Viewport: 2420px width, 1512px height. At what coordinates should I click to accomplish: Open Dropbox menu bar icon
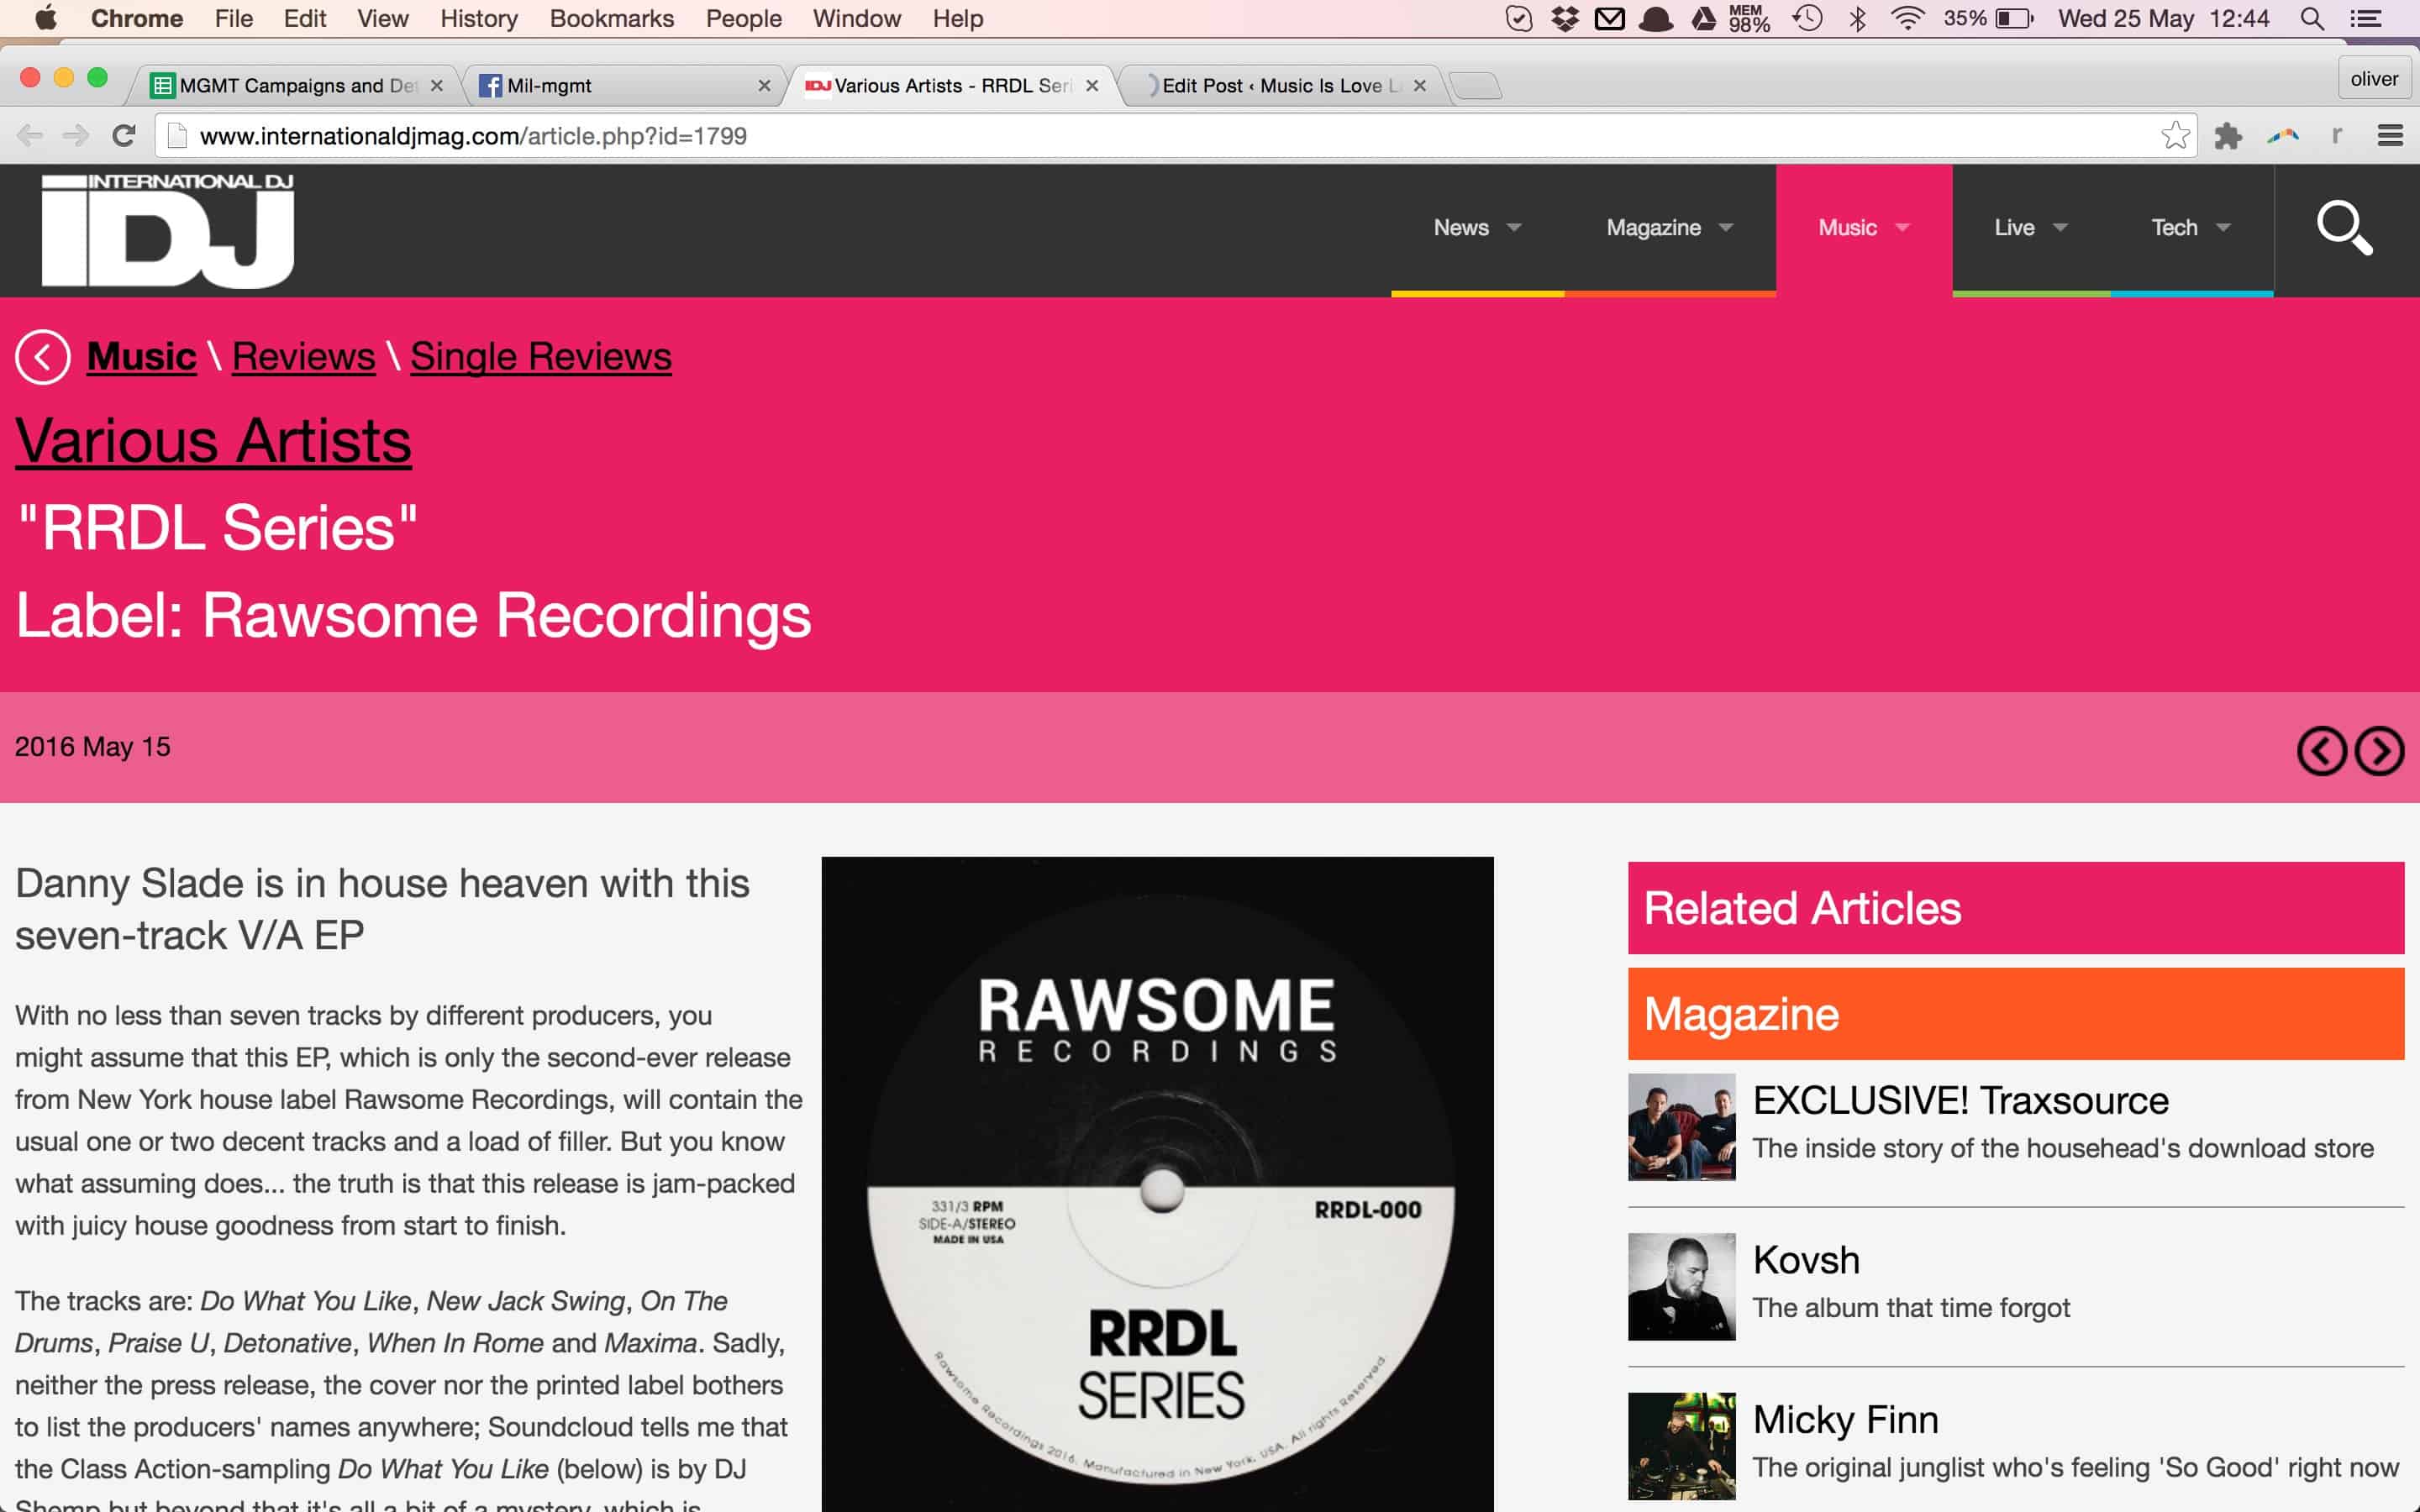click(1564, 18)
